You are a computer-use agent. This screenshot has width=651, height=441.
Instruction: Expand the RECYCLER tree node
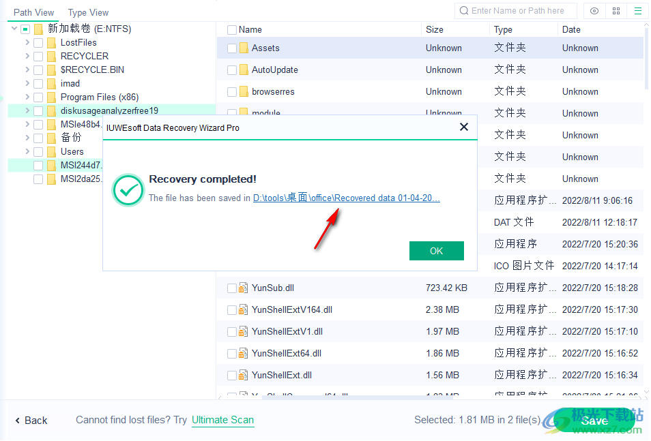[27, 56]
